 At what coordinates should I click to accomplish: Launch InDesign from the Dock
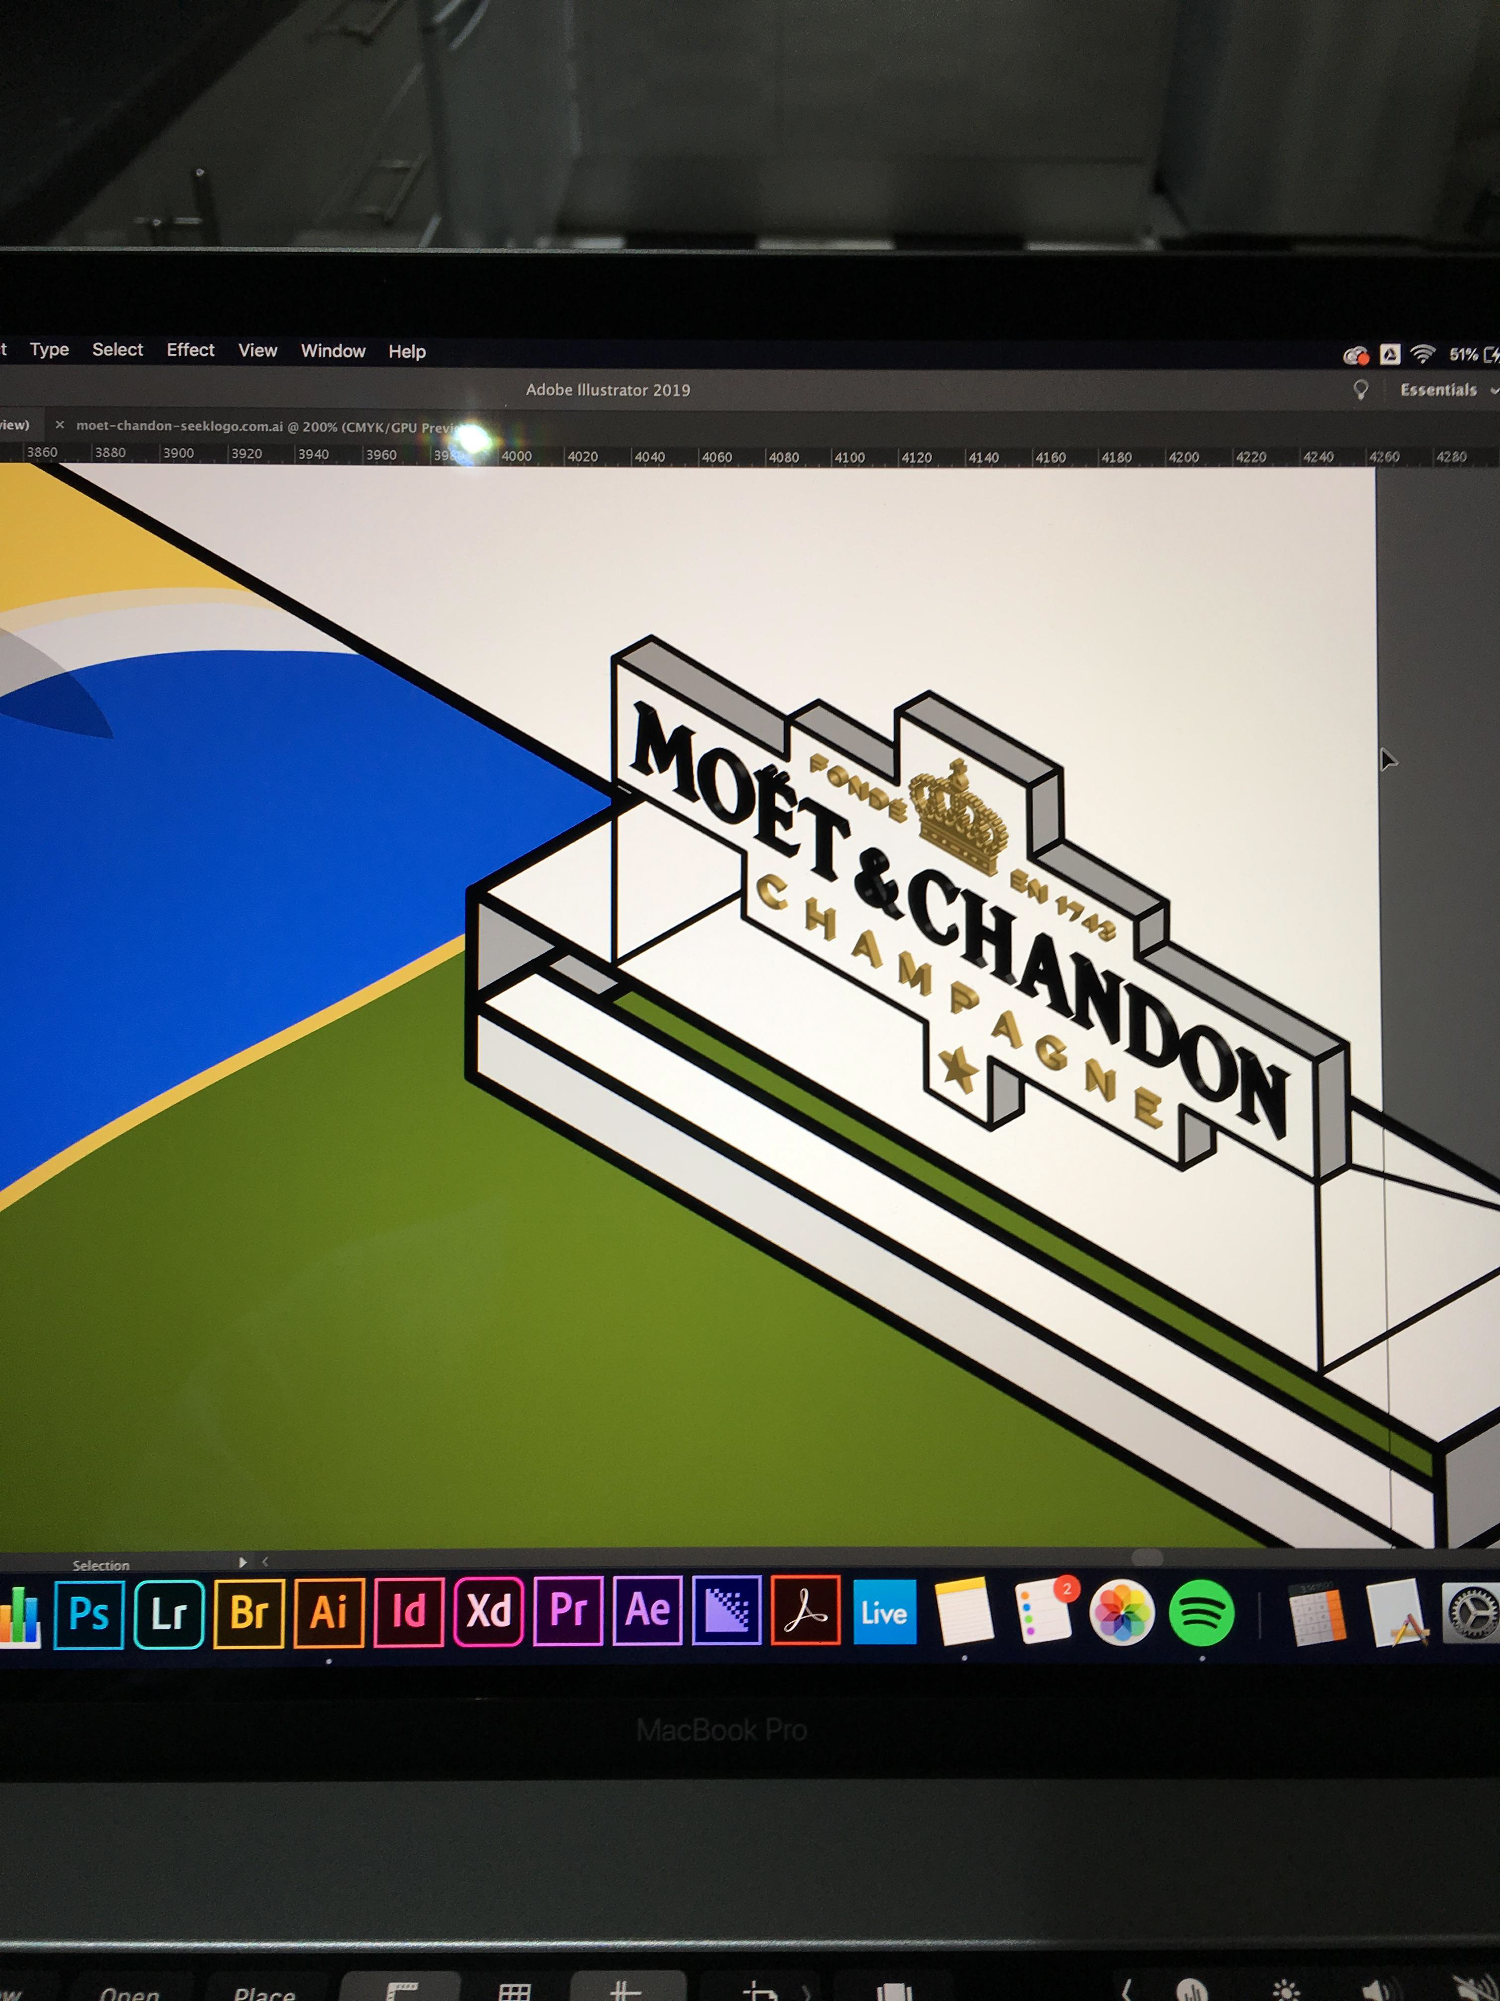click(409, 1612)
